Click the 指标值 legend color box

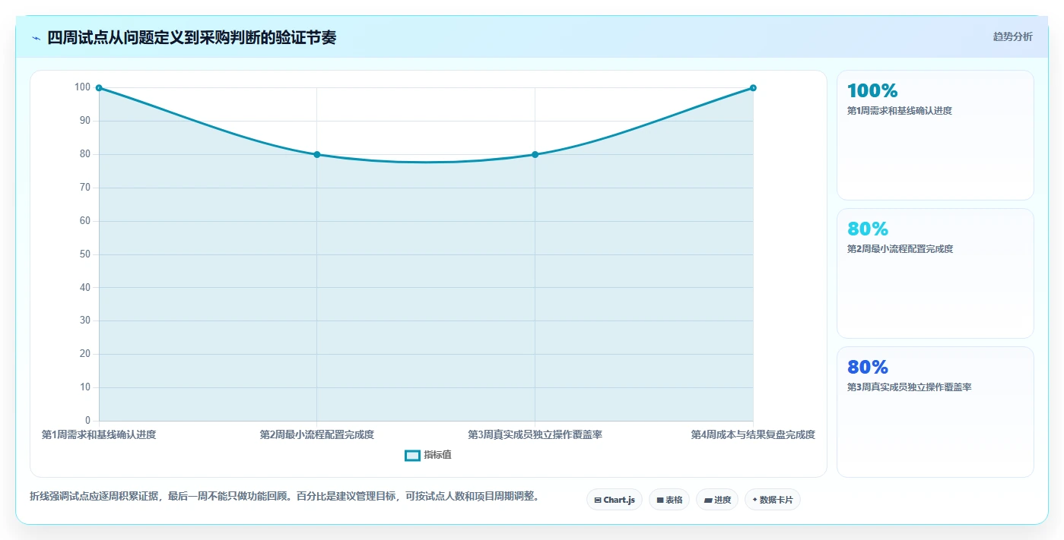click(x=412, y=456)
